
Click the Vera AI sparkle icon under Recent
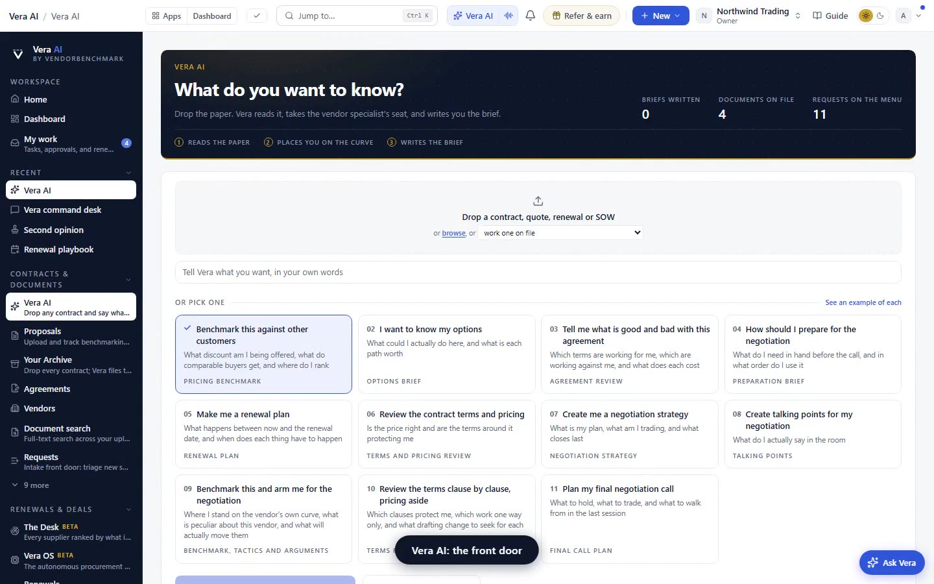click(x=15, y=190)
